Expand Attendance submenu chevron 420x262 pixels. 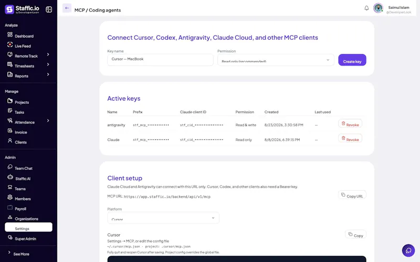click(x=48, y=121)
